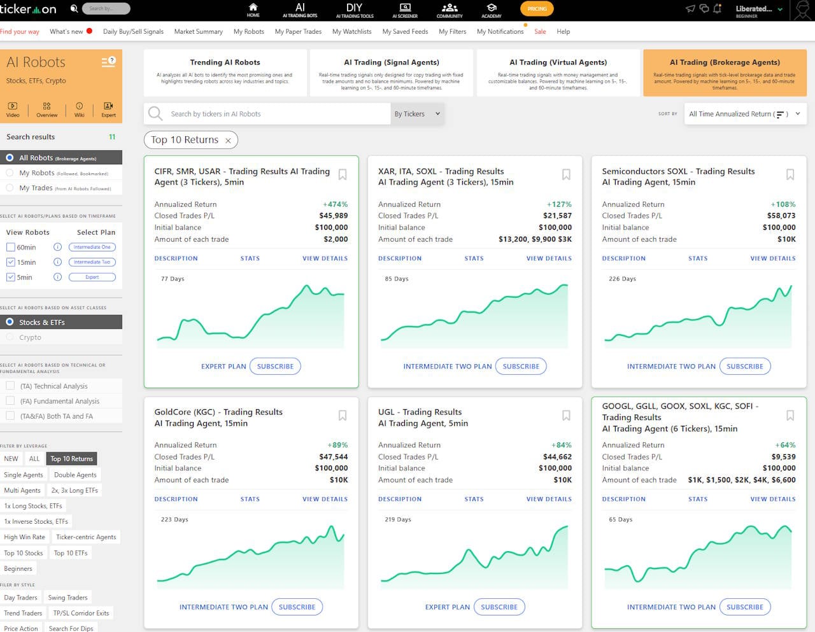Click info icon next to 15min timeframe
This screenshot has height=632, width=815.
click(57, 262)
